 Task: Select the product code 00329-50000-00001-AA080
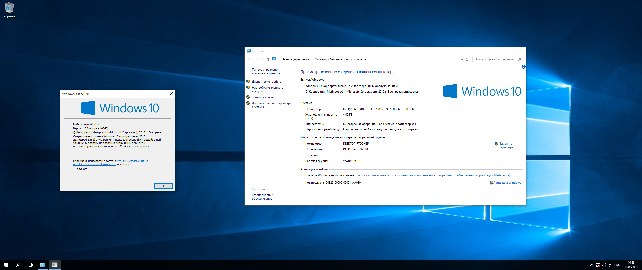(x=343, y=183)
